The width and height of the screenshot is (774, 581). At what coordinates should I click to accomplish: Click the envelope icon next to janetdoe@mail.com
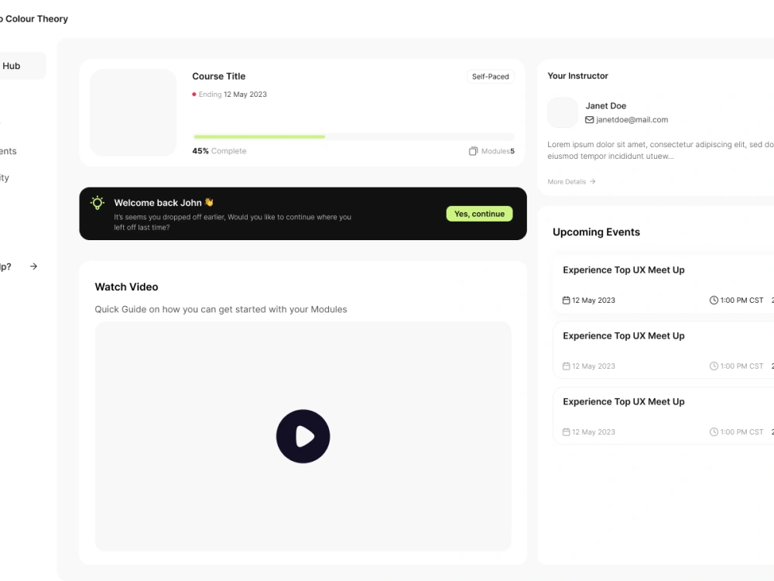[x=589, y=119]
